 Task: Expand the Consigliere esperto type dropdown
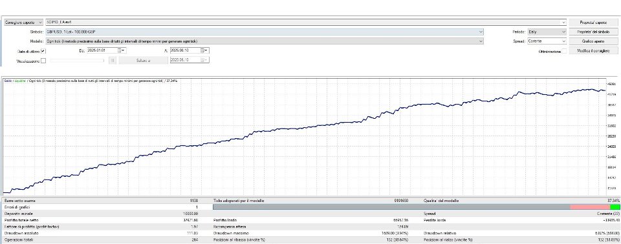pos(23,23)
